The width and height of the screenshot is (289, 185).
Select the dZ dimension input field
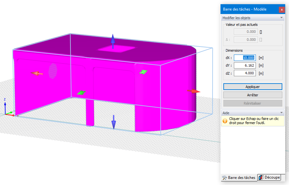245,73
